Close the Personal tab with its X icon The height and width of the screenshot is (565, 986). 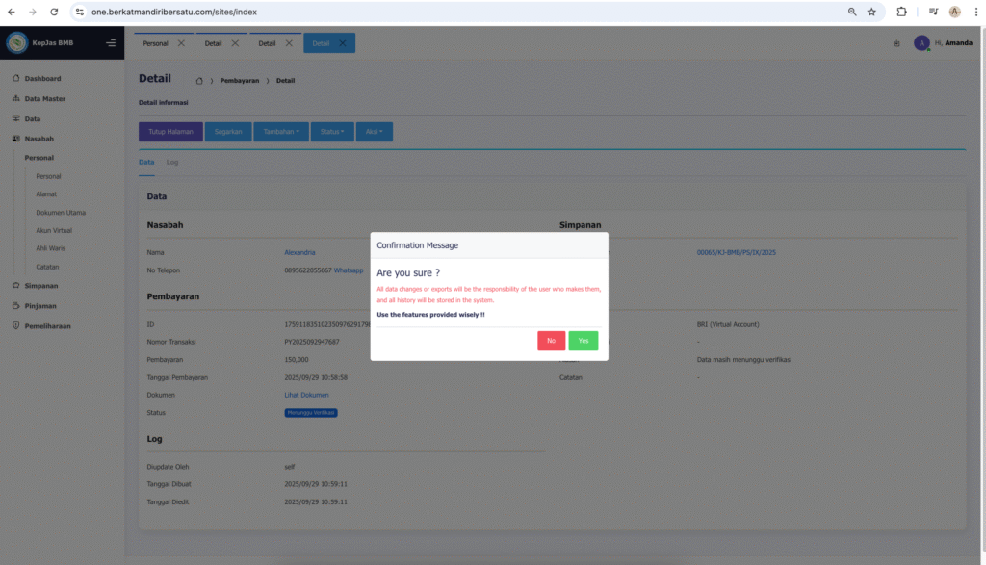(181, 43)
